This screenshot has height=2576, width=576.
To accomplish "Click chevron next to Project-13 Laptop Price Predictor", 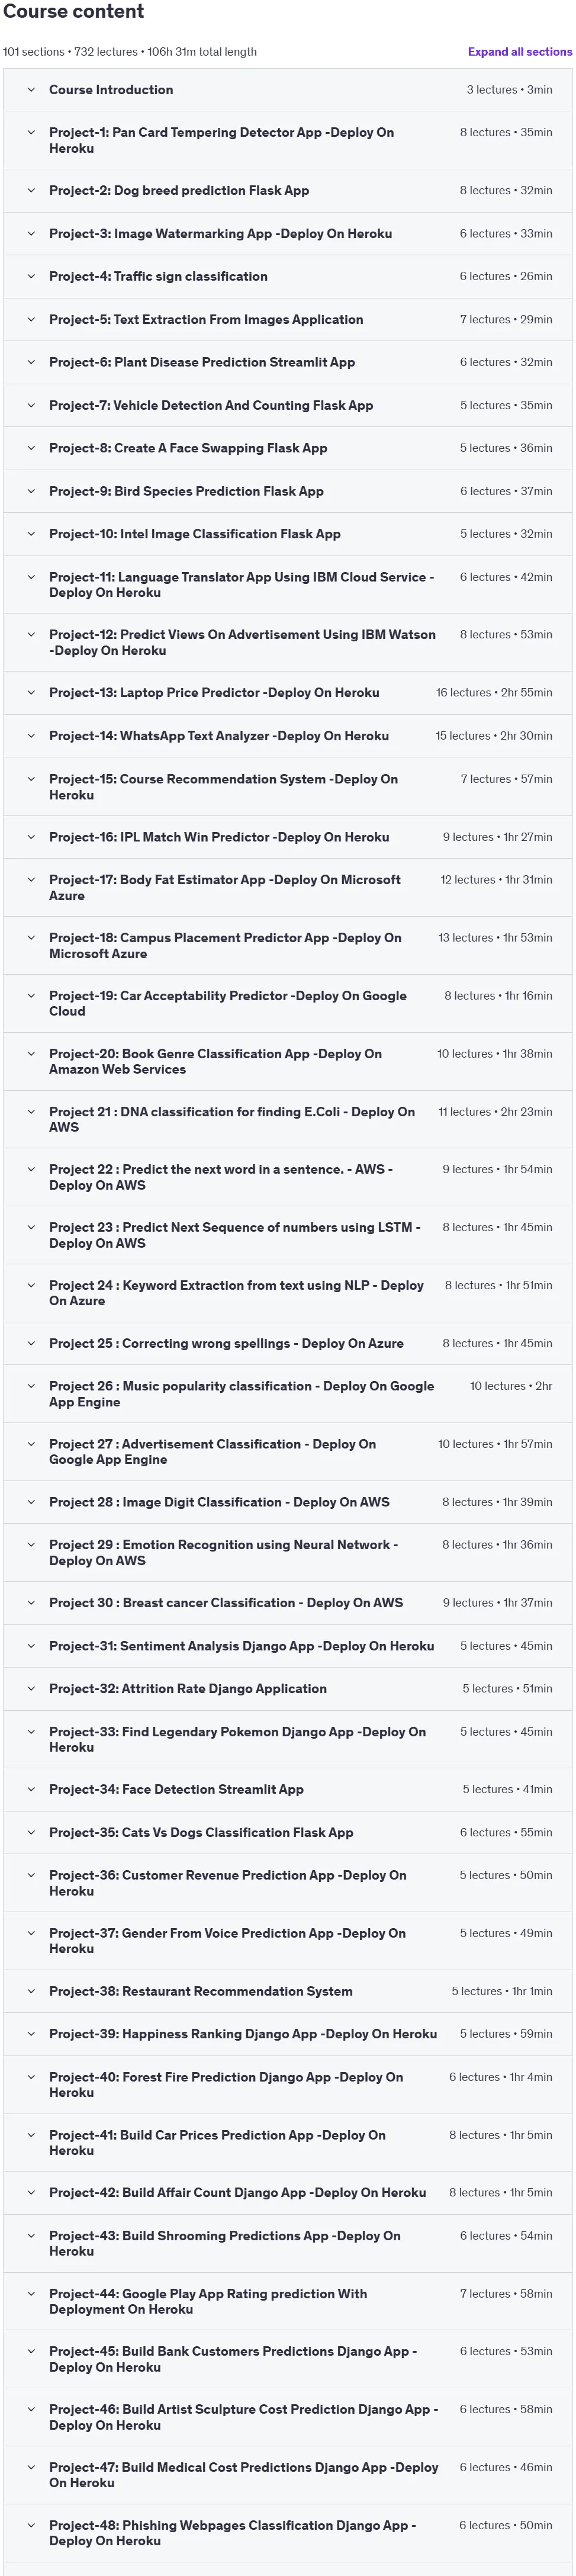I will 31,692.
